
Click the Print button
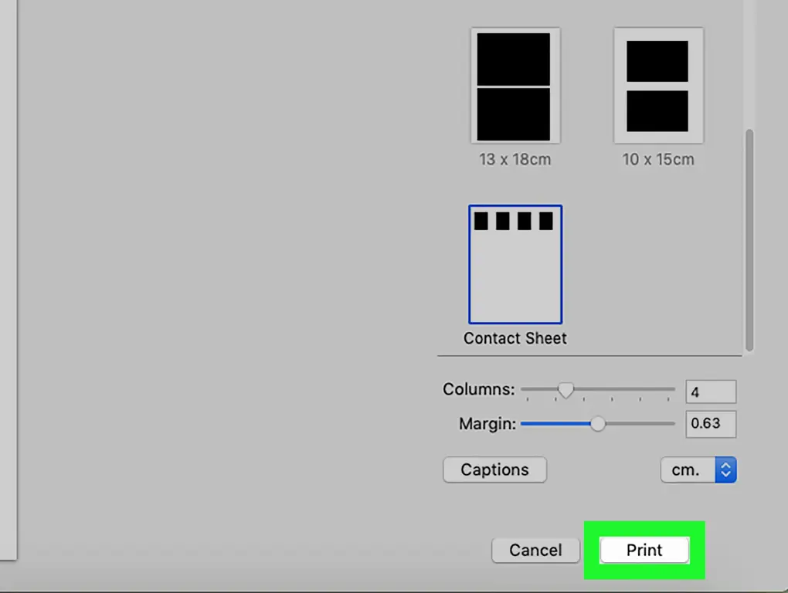click(644, 551)
